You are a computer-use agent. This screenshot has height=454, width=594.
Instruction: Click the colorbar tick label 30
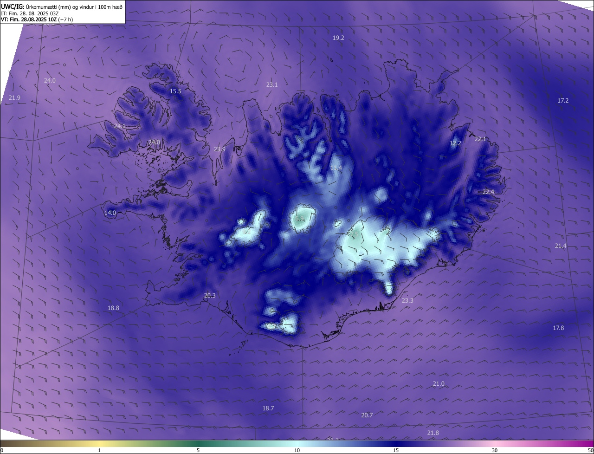click(495, 450)
